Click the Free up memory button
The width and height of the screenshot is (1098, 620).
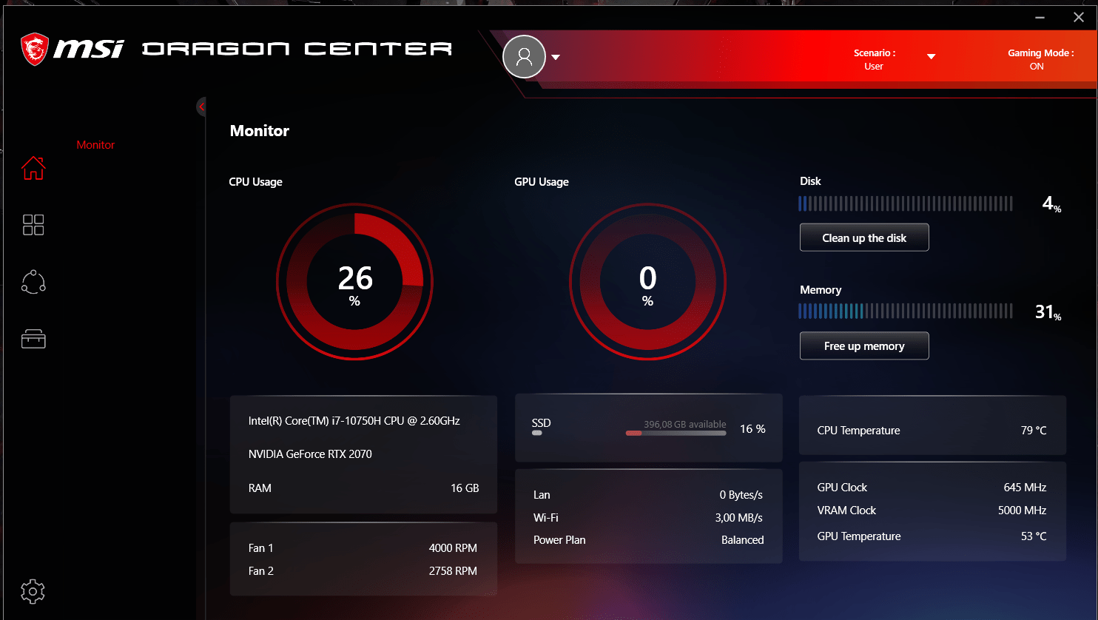point(864,346)
